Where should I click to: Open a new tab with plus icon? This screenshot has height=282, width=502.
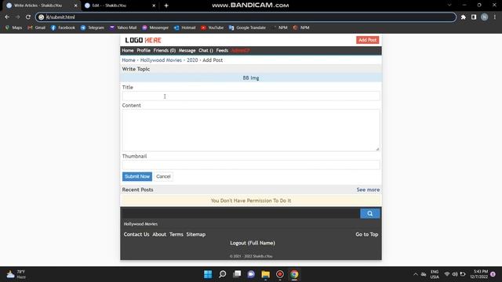click(x=166, y=5)
